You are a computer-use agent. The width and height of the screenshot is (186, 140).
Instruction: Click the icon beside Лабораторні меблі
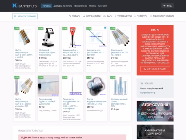[x=151, y=16]
